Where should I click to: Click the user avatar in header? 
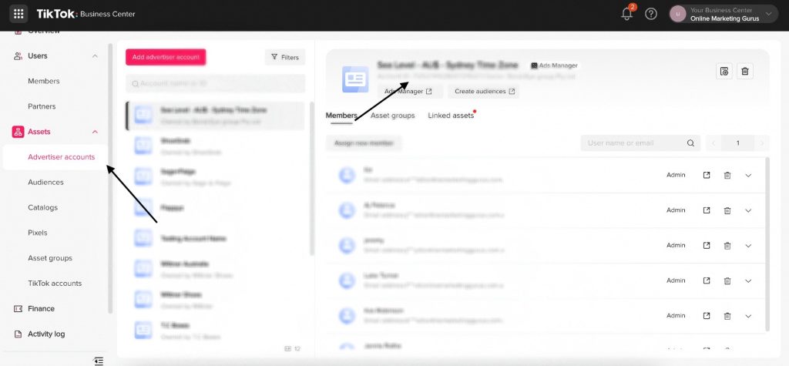[677, 14]
